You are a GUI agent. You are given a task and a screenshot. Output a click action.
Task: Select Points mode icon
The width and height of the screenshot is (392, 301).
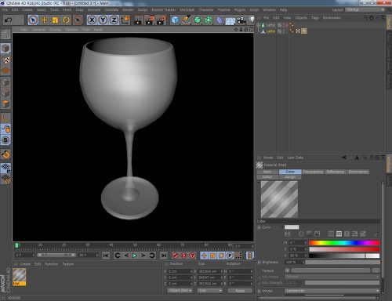5,82
